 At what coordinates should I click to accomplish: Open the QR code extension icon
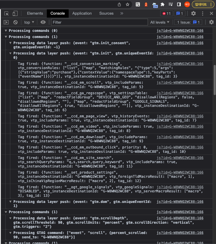pyautogui.click(x=138, y=4)
